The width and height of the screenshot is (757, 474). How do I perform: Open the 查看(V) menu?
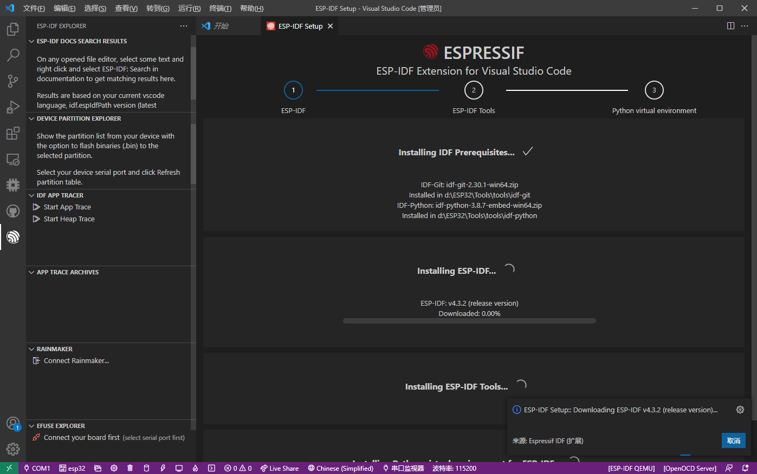coord(126,8)
